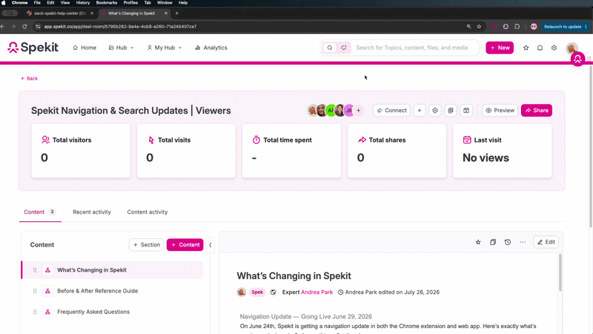Viewport: 593px width, 334px height.
Task: Go Back to previous page
Action: [x=29, y=79]
